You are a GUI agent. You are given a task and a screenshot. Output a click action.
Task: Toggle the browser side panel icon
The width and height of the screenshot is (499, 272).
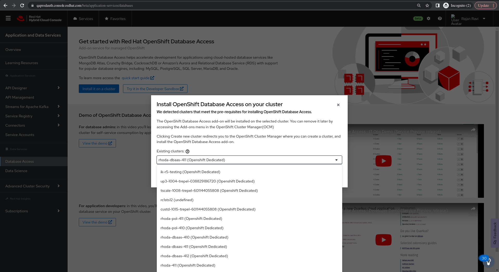click(x=437, y=5)
